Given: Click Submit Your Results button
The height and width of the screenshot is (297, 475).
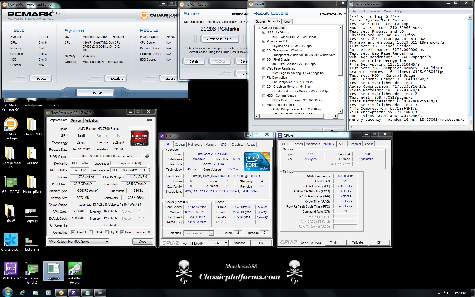Looking at the screenshot, I should [220, 39].
